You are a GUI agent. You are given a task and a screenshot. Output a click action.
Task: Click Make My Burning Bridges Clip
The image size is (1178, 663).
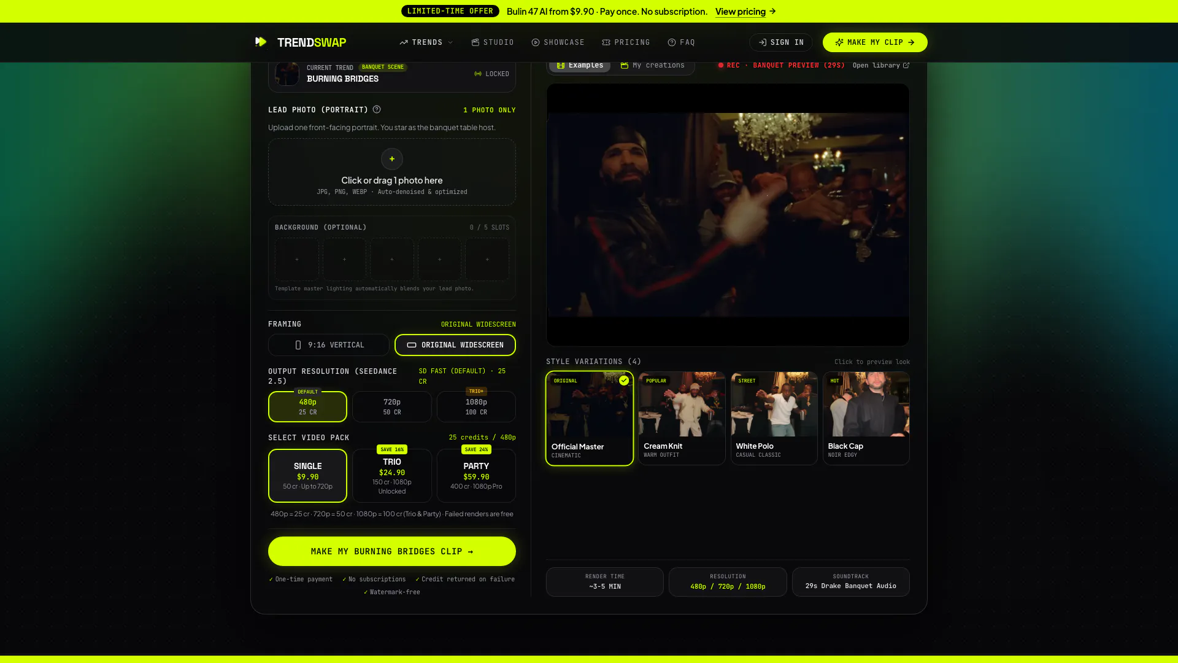click(392, 551)
